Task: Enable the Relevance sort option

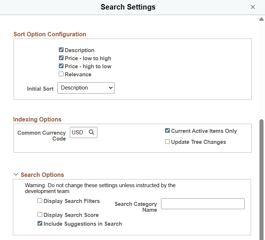Action: point(61,74)
